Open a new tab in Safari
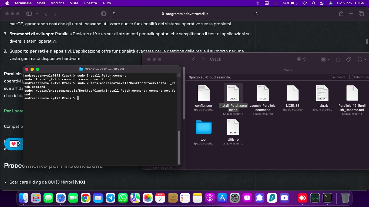This screenshot has height=207, width=369. point(351,13)
